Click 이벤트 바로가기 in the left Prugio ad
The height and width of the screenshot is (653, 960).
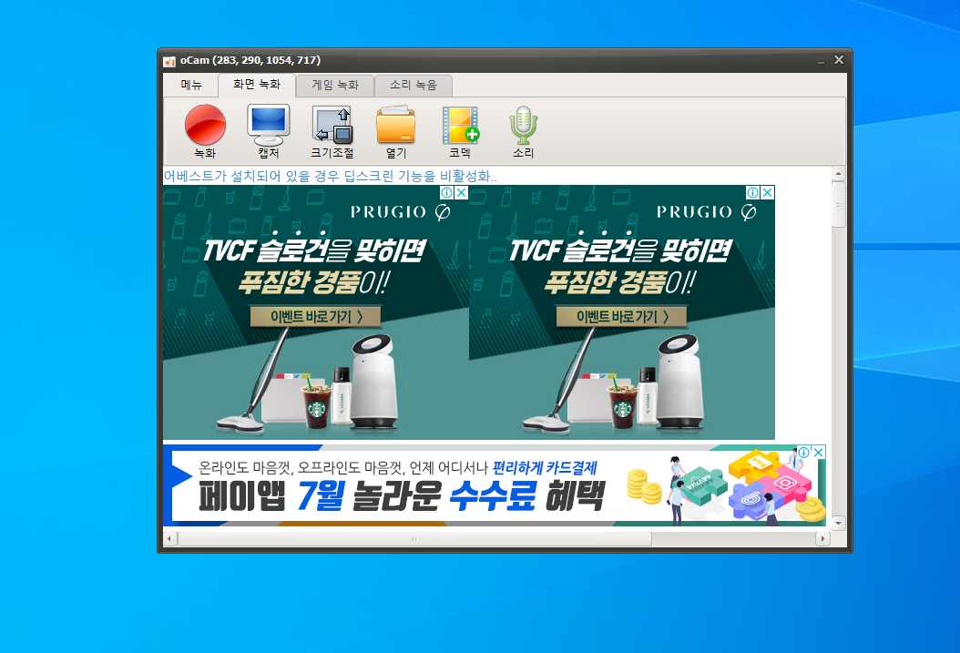[x=315, y=316]
